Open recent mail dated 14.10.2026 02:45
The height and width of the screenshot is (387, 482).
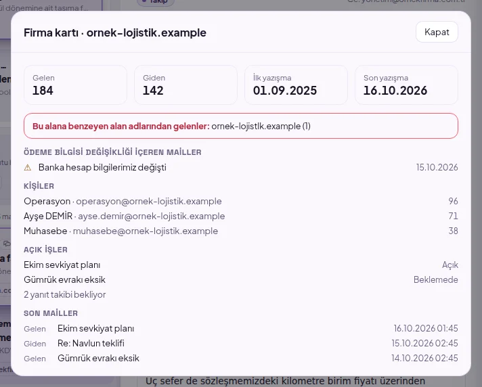click(241, 358)
